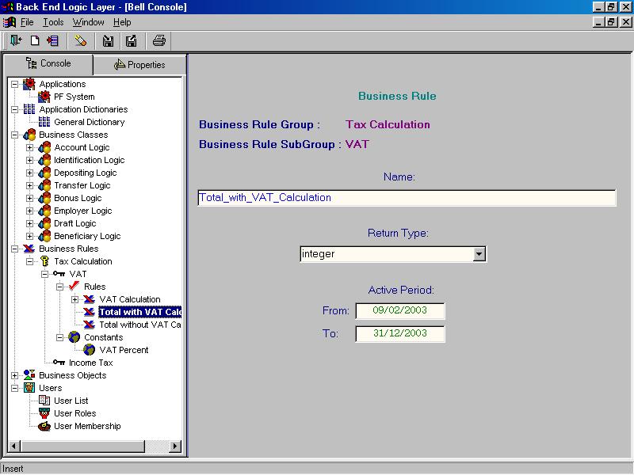Click the Users node icon
This screenshot has height=475, width=634.
tap(29, 388)
